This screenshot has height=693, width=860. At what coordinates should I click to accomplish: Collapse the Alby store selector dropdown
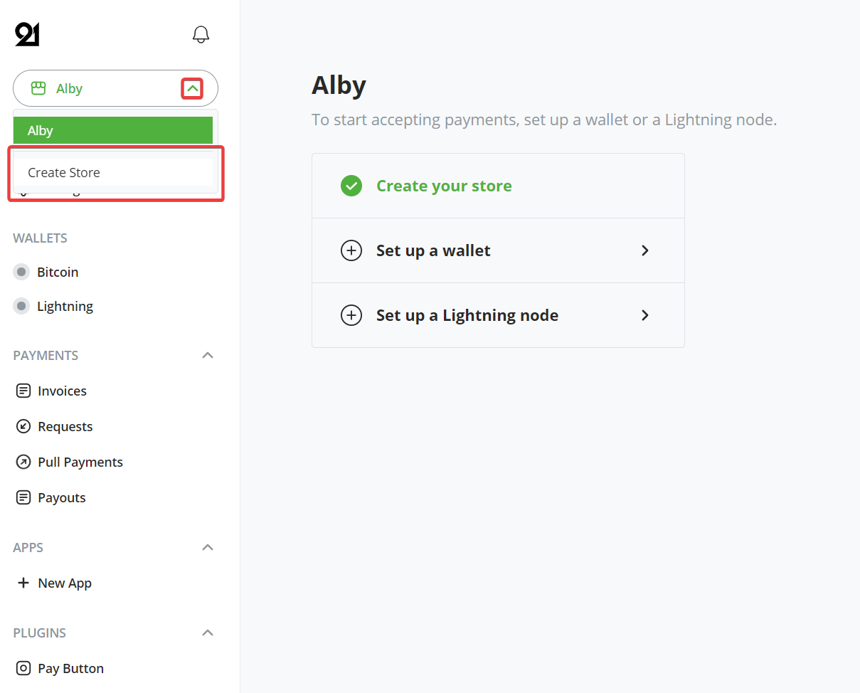tap(192, 89)
